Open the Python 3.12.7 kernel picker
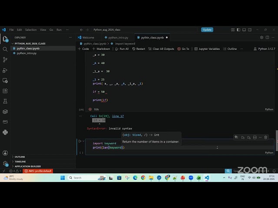The image size is (278, 208). (265, 49)
